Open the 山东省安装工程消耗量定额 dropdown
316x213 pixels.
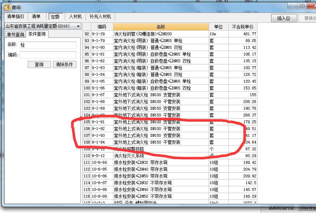pos(43,26)
